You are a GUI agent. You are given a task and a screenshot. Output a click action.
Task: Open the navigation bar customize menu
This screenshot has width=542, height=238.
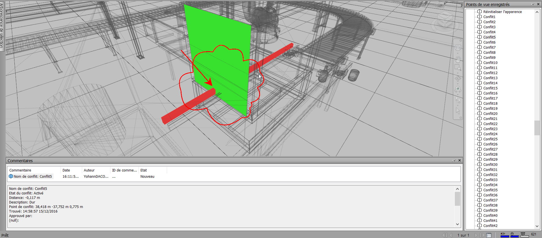coord(461,118)
